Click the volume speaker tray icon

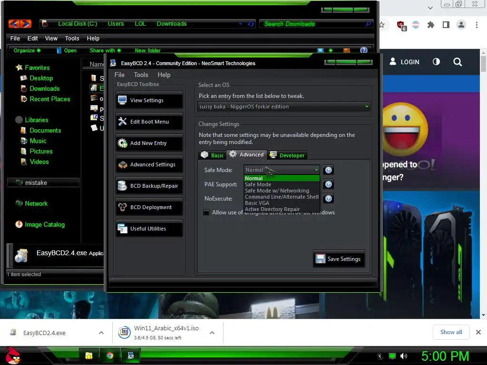tap(404, 356)
